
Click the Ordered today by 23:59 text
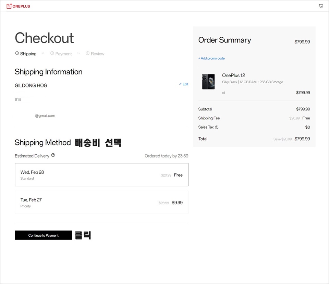coord(167,156)
